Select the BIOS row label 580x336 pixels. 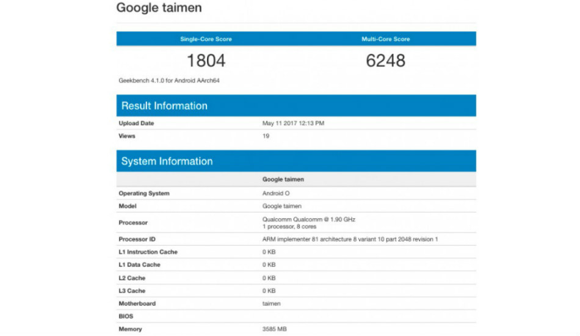coord(126,316)
